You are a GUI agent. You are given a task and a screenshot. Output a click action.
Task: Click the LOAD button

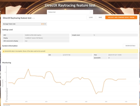[x=91, y=17]
